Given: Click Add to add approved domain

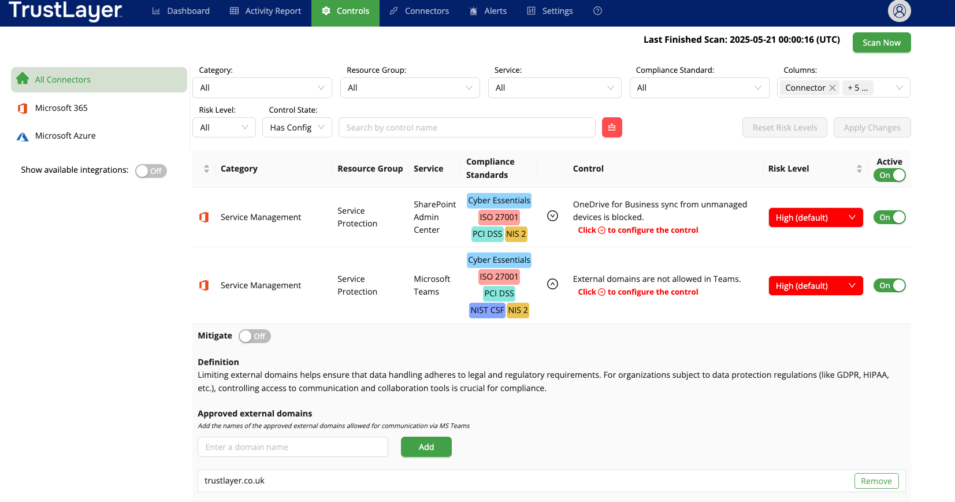Looking at the screenshot, I should point(426,447).
